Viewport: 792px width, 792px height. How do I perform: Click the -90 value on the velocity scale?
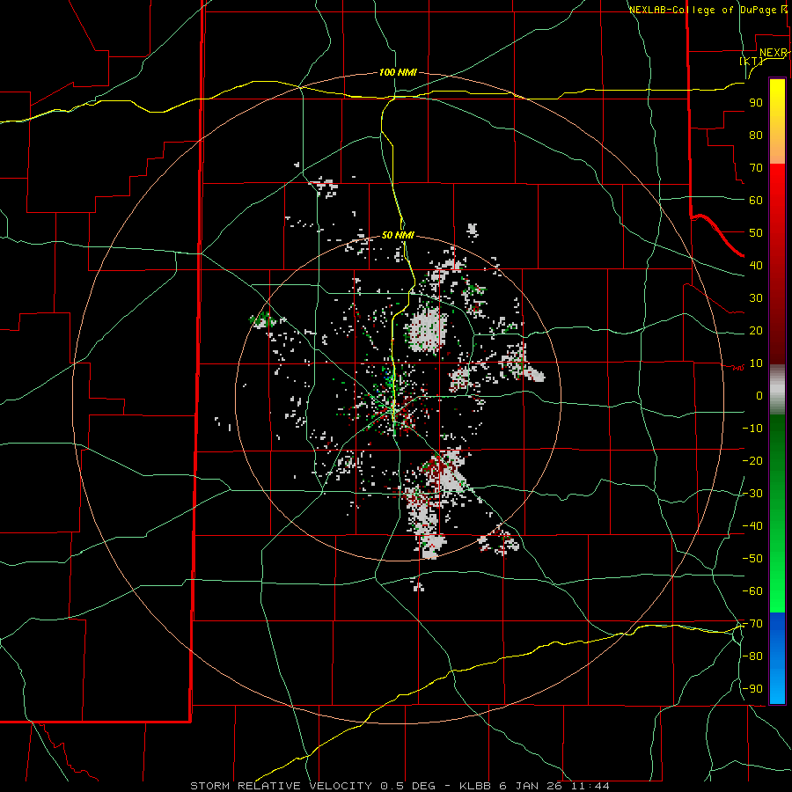pos(752,689)
